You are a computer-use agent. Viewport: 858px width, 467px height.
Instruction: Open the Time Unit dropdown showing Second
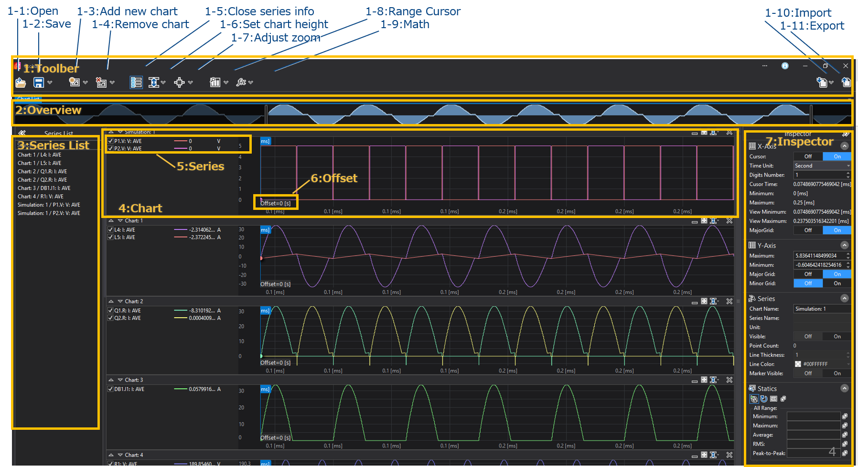click(822, 166)
